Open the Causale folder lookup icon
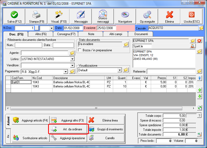 tap(201, 28)
